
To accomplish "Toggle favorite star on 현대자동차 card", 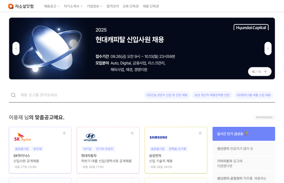I will (132, 133).
